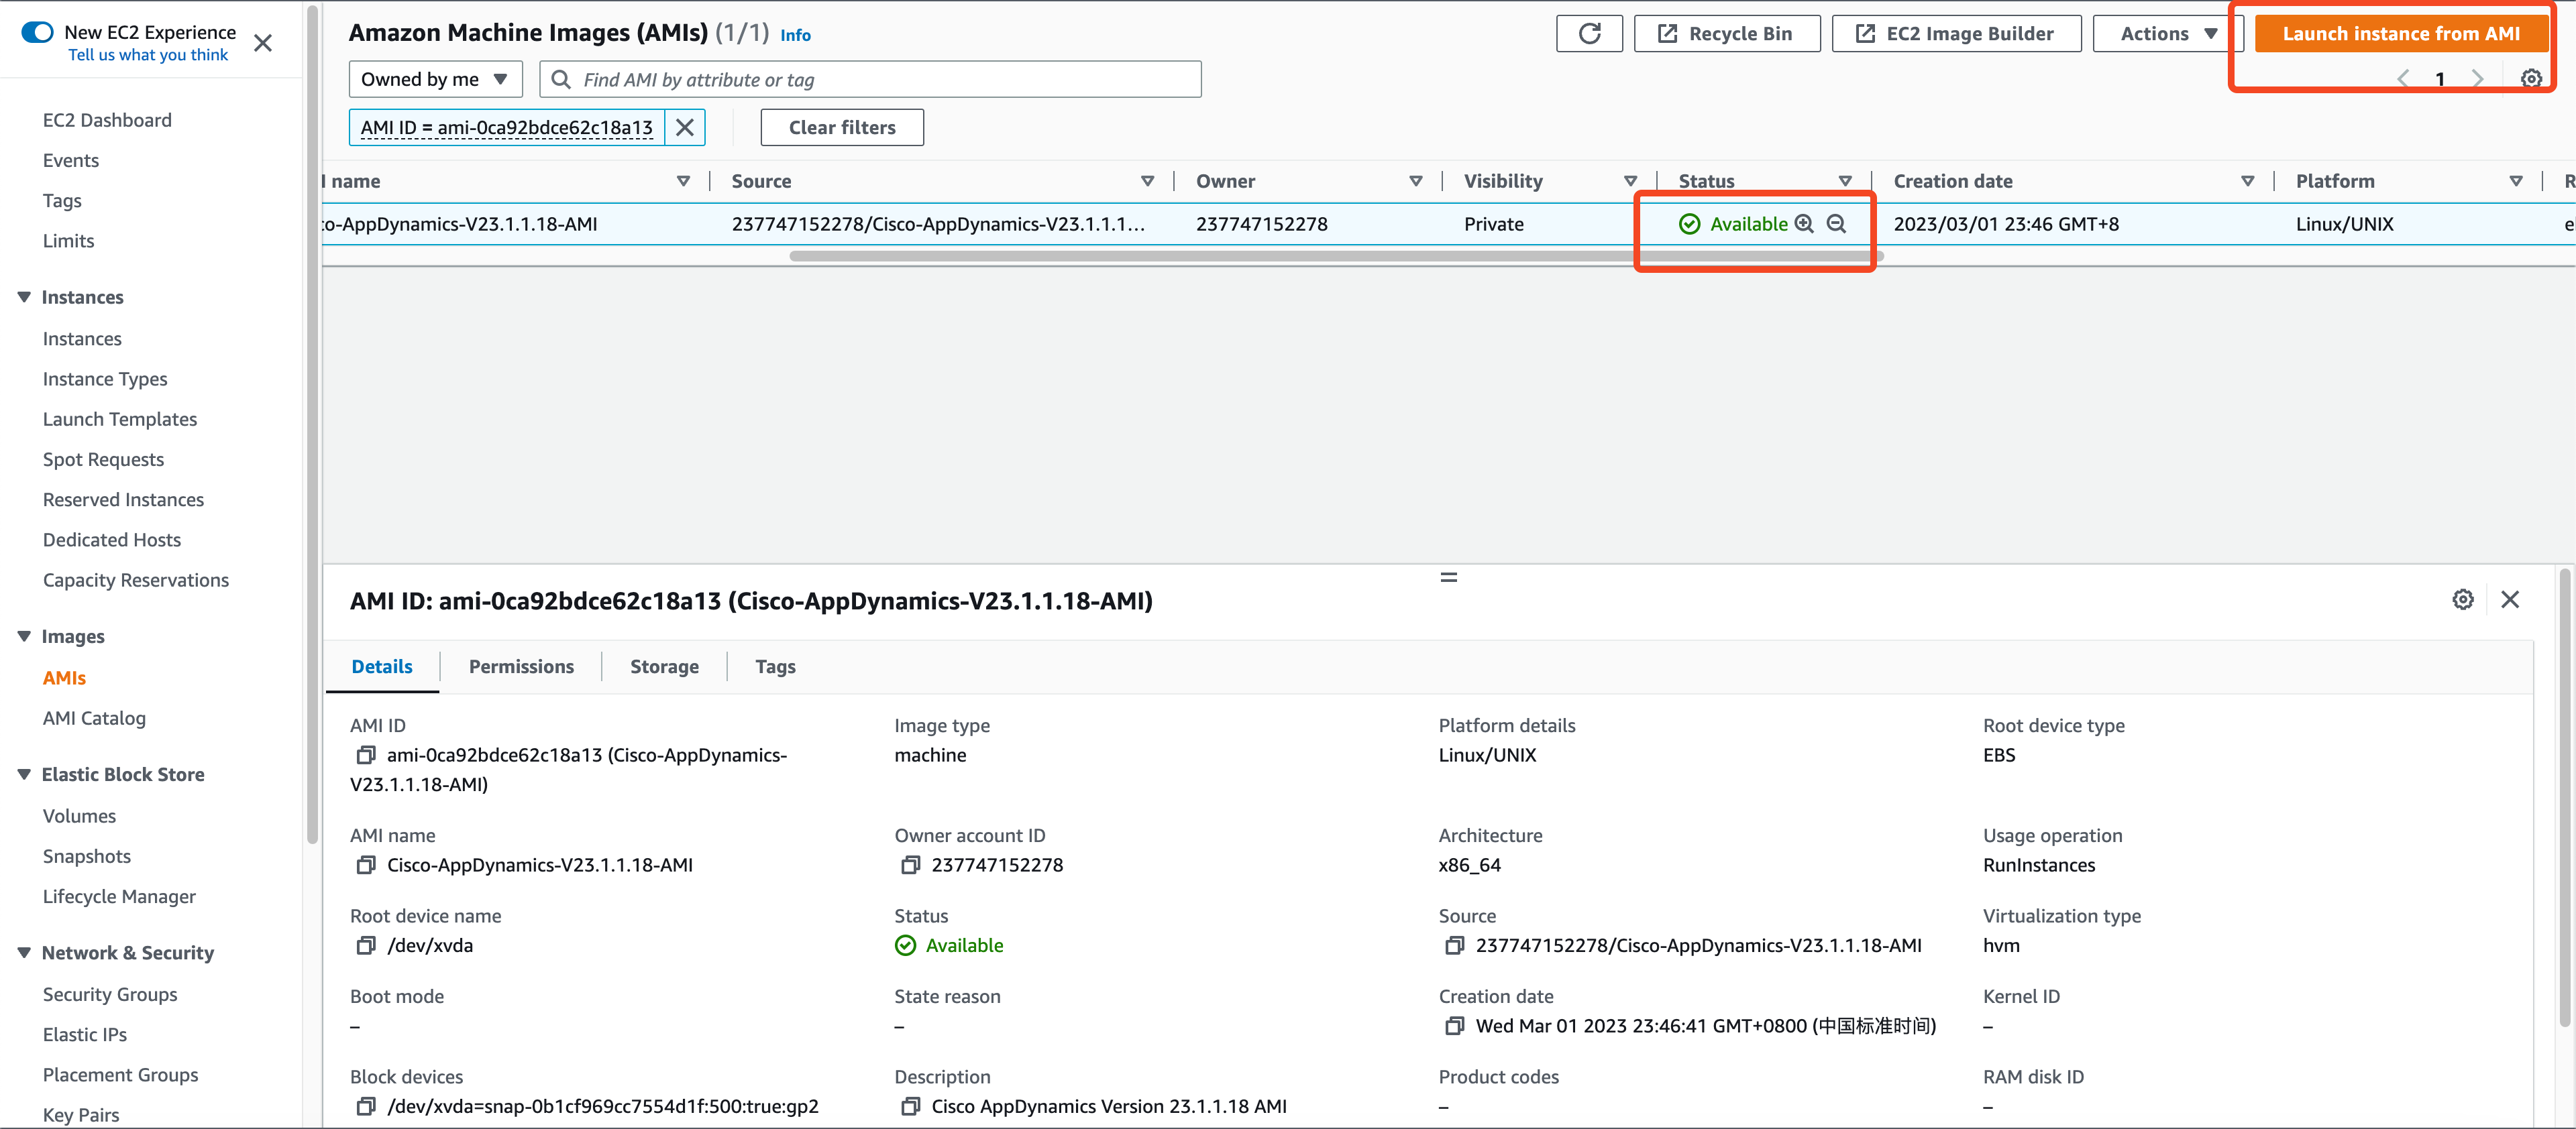This screenshot has height=1129, width=2576.
Task: Open AMI Catalog in sidebar
Action: [x=94, y=719]
